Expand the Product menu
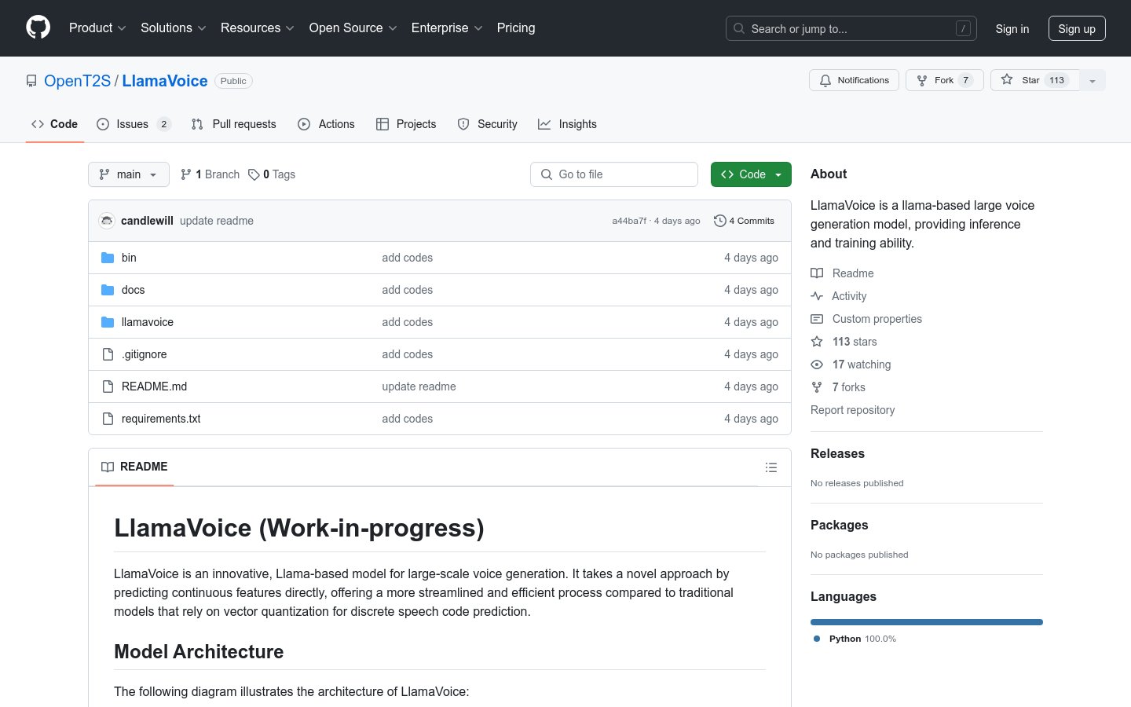Viewport: 1131px width, 707px height. (97, 27)
